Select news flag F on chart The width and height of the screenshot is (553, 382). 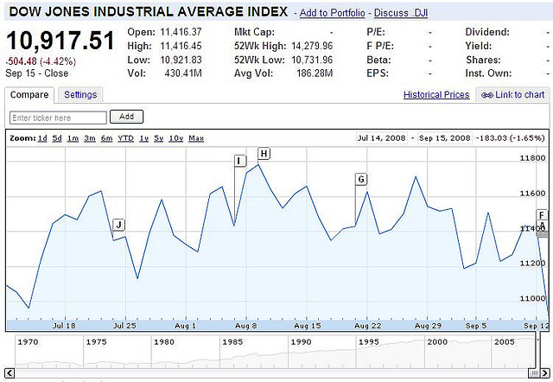[x=542, y=215]
